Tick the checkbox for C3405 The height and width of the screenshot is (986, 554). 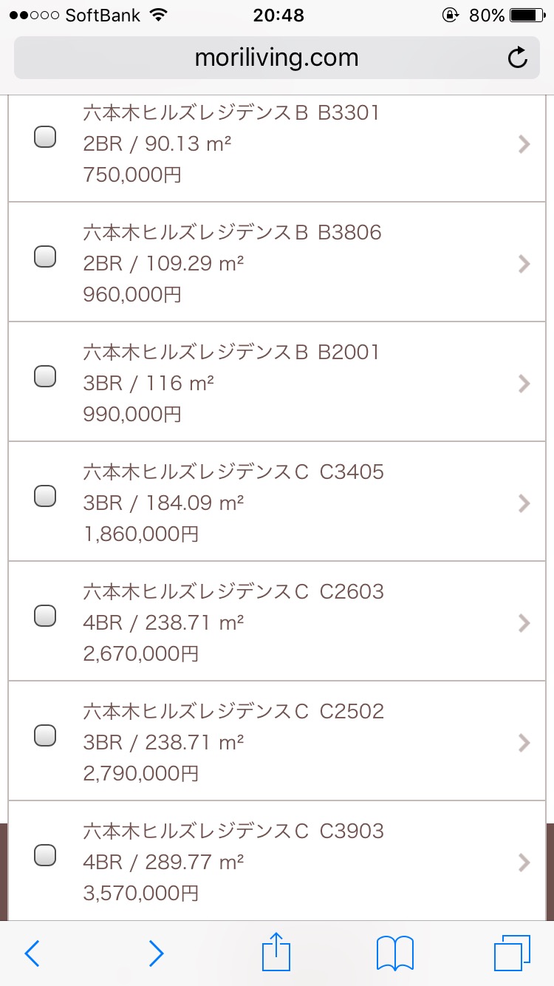[46, 496]
